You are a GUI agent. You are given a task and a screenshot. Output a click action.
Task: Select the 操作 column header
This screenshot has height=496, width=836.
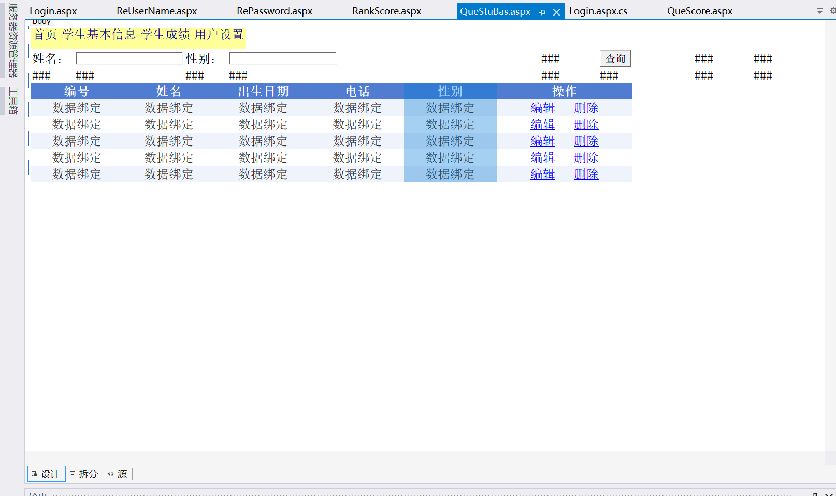565,91
